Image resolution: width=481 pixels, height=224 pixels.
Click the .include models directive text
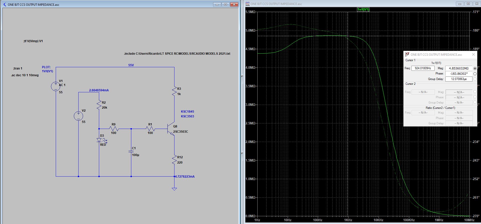point(177,54)
